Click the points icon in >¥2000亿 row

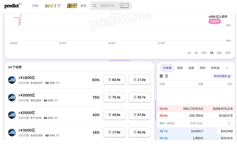(45, 100)
